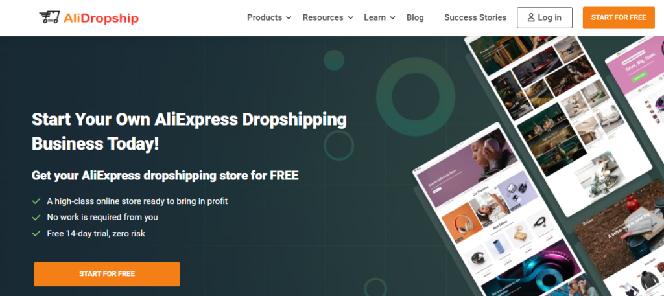The height and width of the screenshot is (296, 664).
Task: Click the checkmark next to No work required
Action: tap(36, 218)
